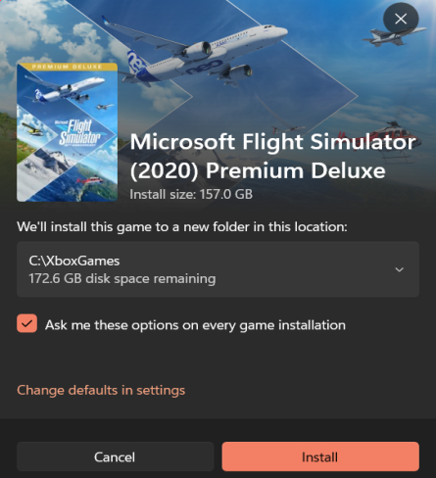Select the C:\XboxGames path text
Viewport: 436px width, 478px height.
(x=74, y=261)
